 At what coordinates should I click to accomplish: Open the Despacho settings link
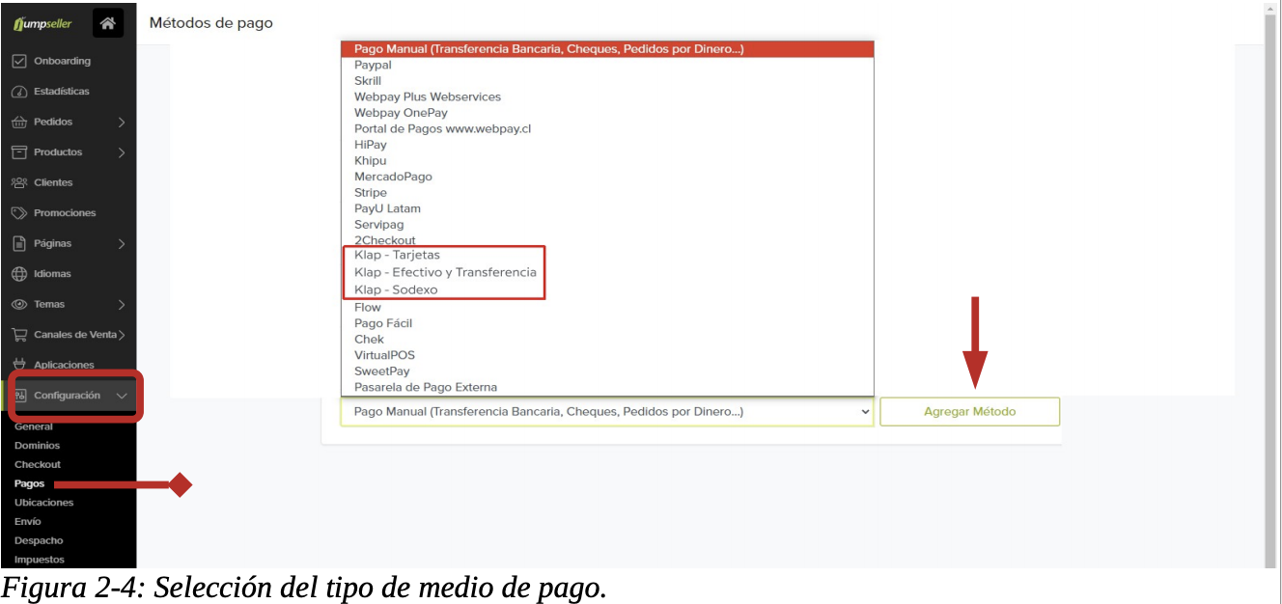39,540
